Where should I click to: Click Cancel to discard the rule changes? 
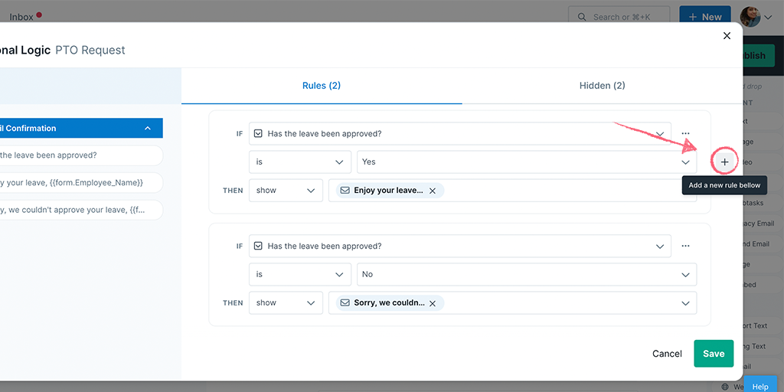point(667,354)
